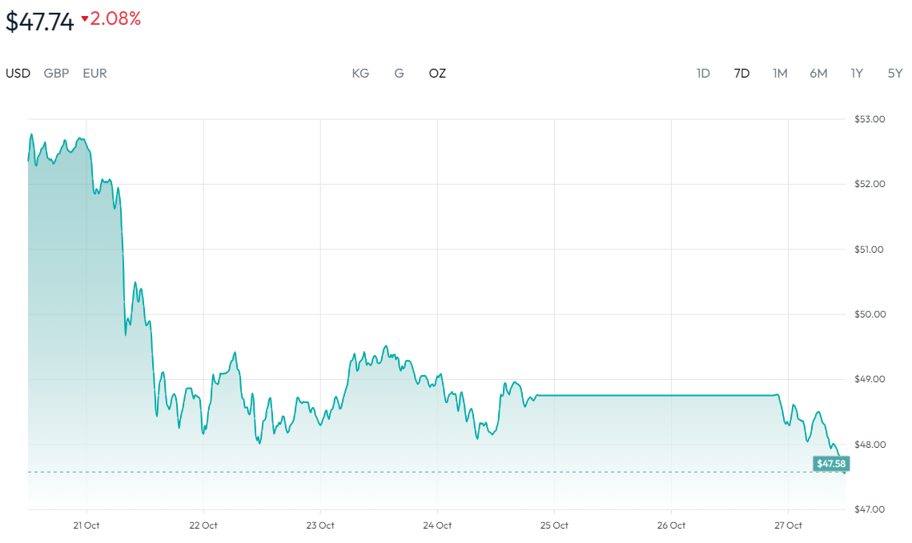Select the OZ weight unit
The width and height of the screenshot is (912, 543).
pos(437,74)
